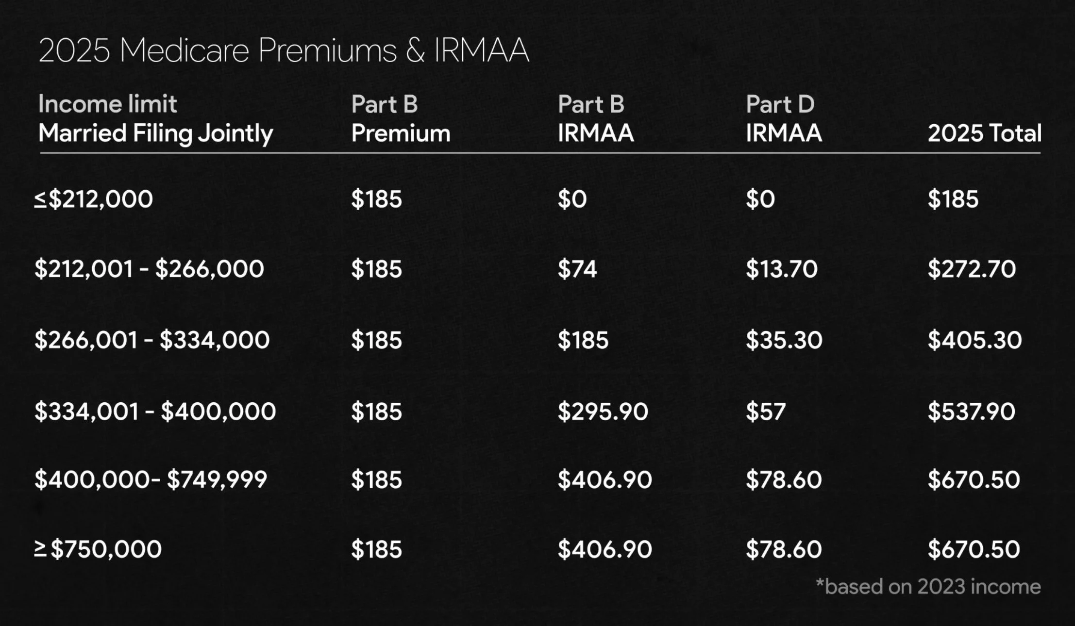The width and height of the screenshot is (1075, 626).
Task: Click the $74 Part B IRMAA value
Action: click(x=577, y=269)
